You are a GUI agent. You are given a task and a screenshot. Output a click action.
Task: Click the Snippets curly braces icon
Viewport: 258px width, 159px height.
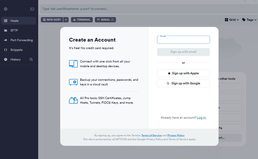click(x=5, y=50)
